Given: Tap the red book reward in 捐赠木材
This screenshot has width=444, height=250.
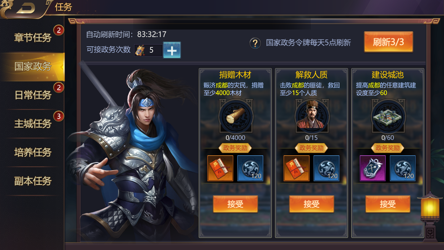Looking at the screenshot, I should (220, 168).
